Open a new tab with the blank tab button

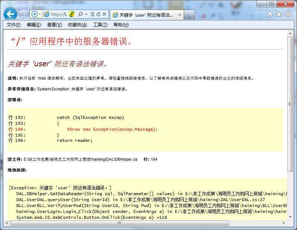tap(189, 15)
